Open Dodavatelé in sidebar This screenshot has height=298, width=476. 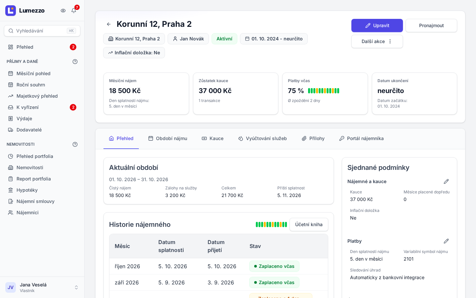(x=42, y=130)
